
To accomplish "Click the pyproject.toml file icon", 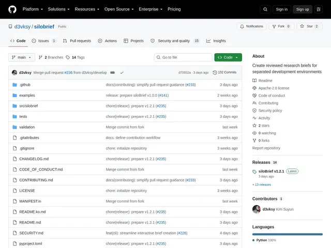I will coord(14,243).
